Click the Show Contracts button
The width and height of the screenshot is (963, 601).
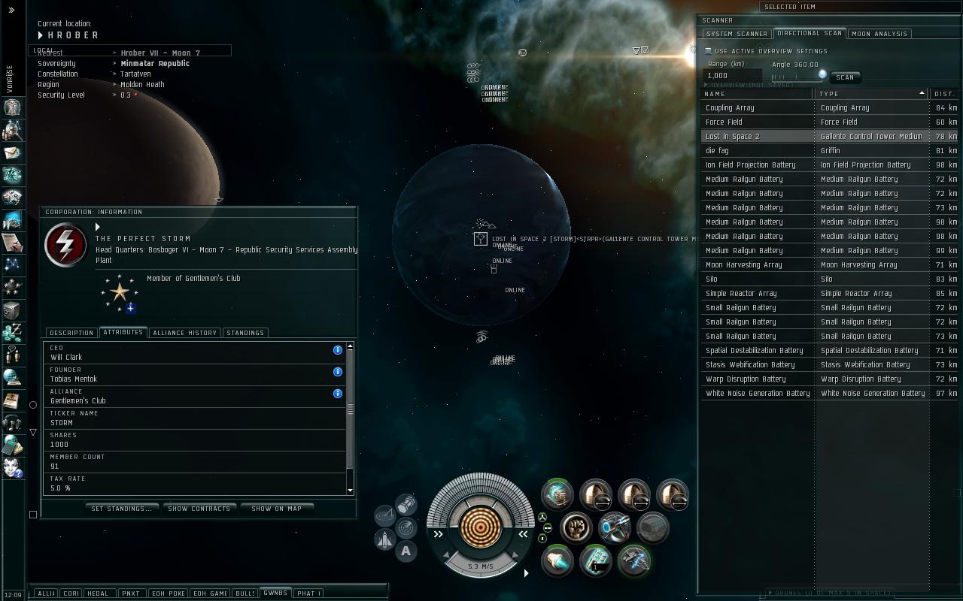[x=199, y=509]
